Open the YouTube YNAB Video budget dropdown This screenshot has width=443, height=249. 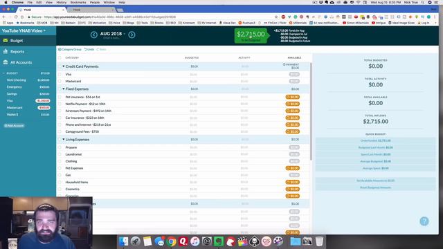[24, 30]
